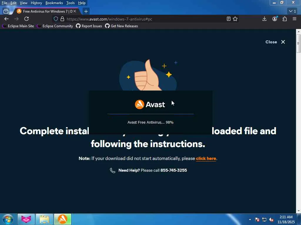Viewport: 301px width, 225px height.
Task: Open Report Issues bookmark
Action: point(89,26)
